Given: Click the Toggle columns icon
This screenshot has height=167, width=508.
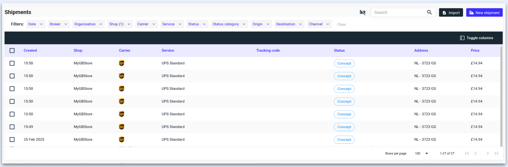Looking at the screenshot, I should (x=462, y=38).
